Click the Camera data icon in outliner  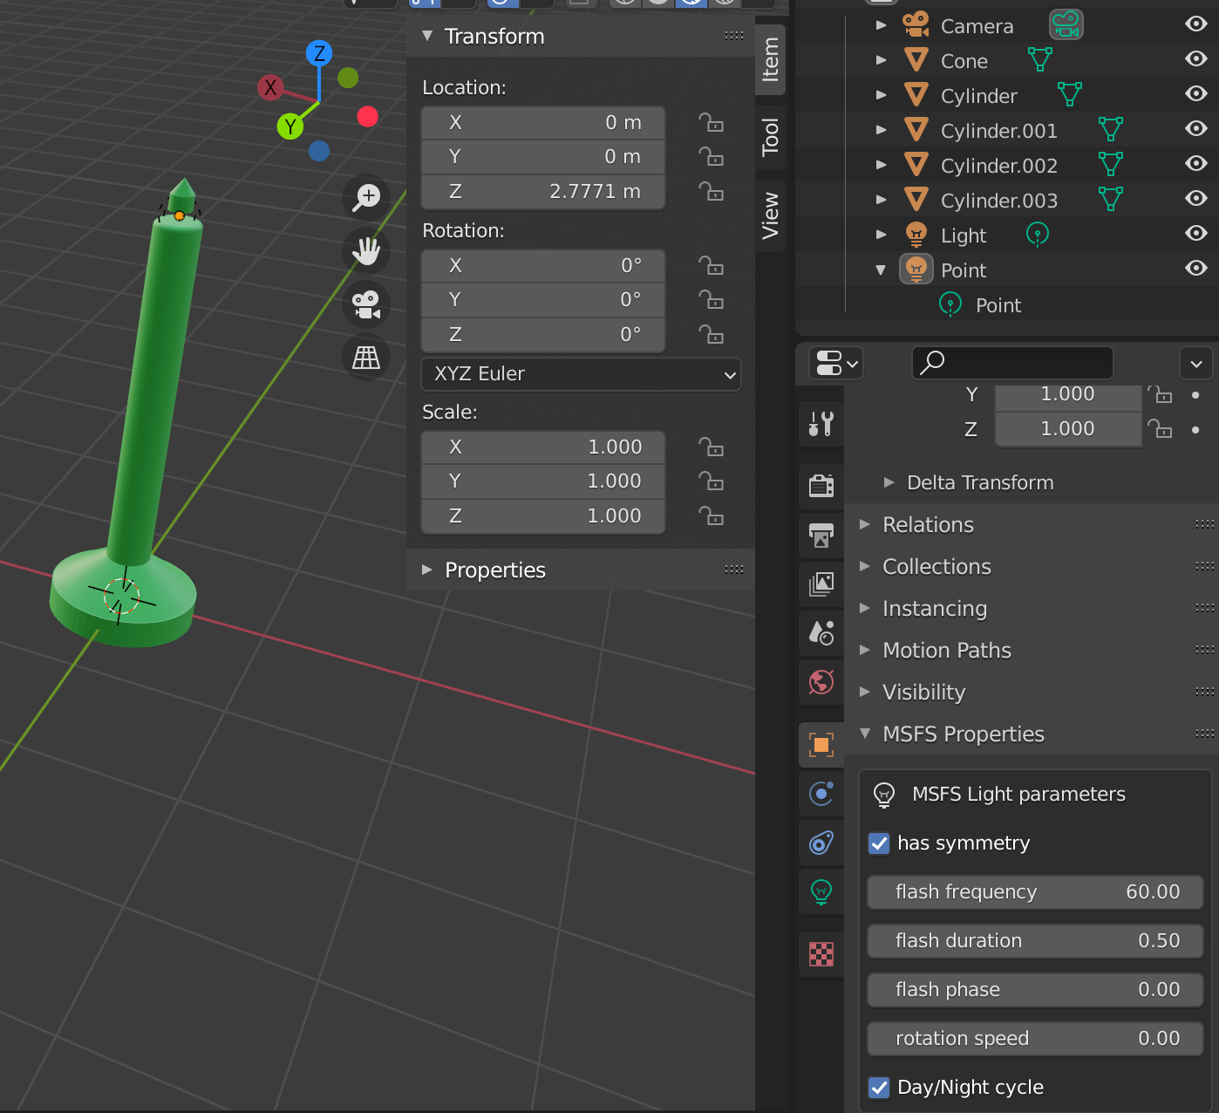point(1066,24)
